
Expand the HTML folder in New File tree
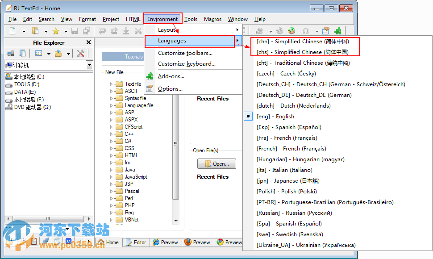[111, 155]
